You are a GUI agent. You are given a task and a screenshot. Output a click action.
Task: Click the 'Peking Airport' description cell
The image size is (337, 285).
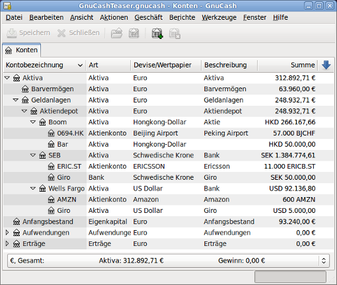pos(226,134)
